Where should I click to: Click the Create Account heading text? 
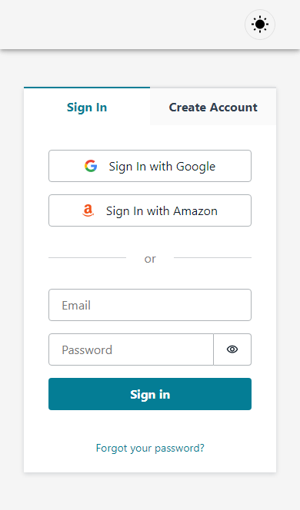click(x=213, y=107)
